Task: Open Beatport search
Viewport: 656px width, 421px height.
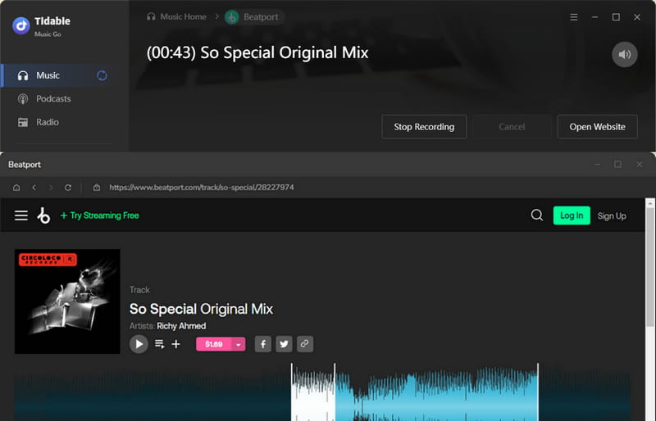Action: (537, 215)
